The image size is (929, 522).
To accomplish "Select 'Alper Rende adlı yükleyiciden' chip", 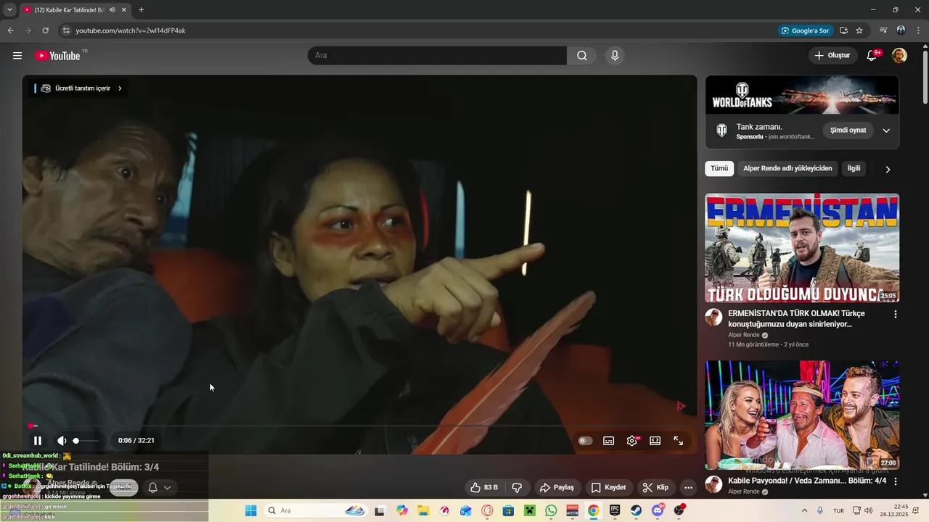I will (x=787, y=168).
